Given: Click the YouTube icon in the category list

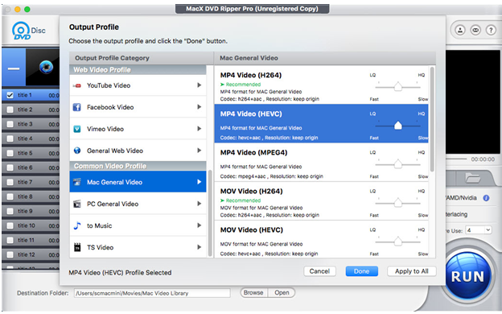Looking at the screenshot, I should [x=77, y=85].
